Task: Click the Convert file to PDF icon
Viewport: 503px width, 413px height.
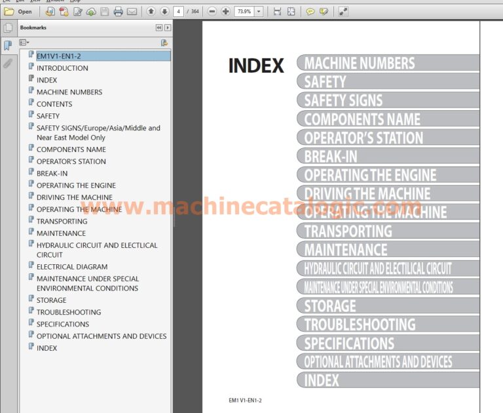Action: pyautogui.click(x=50, y=12)
